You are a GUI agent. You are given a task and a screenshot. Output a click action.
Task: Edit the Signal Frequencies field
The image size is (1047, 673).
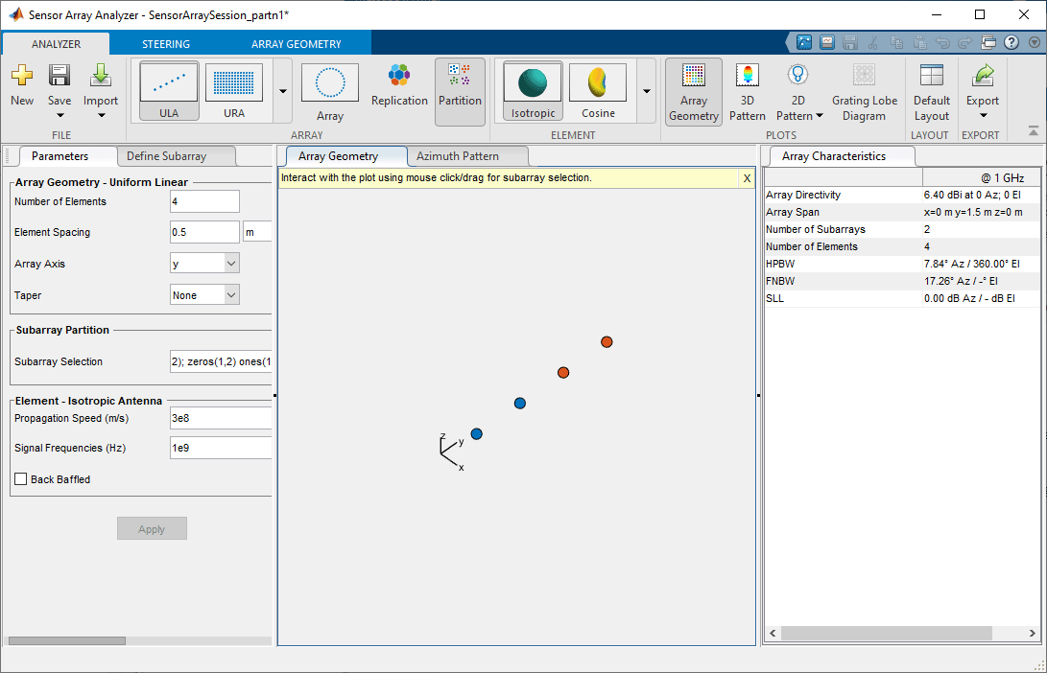click(221, 448)
